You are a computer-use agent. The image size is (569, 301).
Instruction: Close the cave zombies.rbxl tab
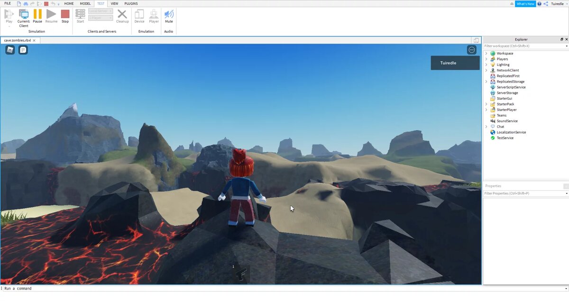(34, 40)
